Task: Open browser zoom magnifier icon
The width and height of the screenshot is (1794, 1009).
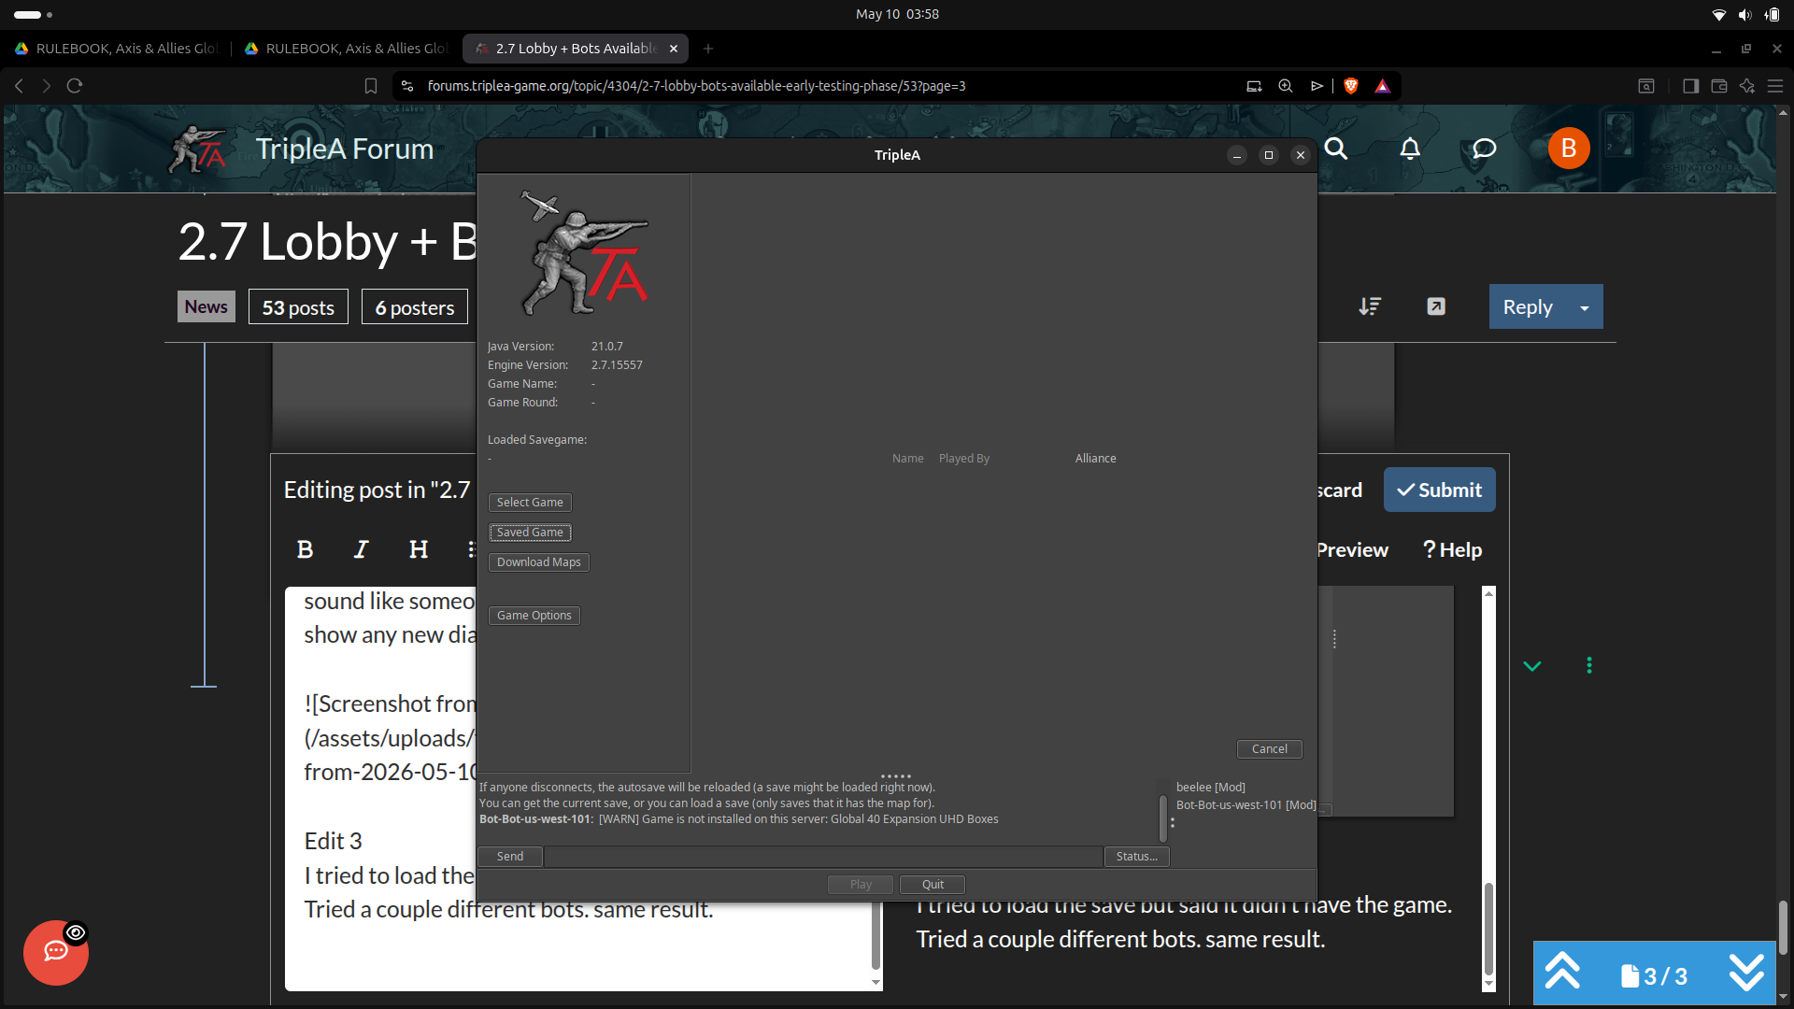Action: (1286, 86)
